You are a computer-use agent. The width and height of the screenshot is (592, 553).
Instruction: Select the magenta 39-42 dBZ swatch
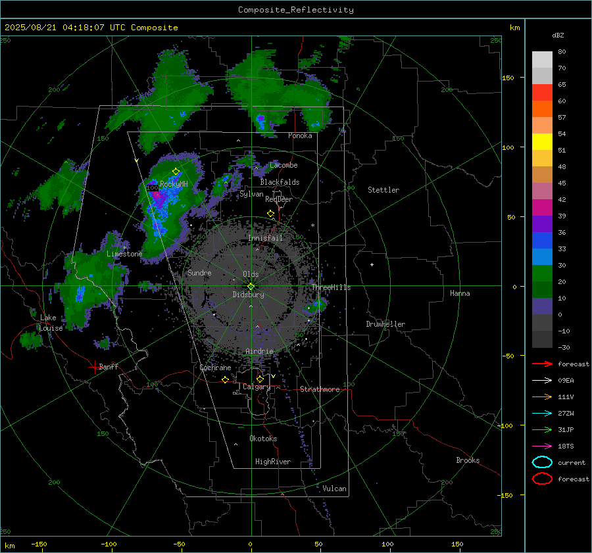click(542, 208)
